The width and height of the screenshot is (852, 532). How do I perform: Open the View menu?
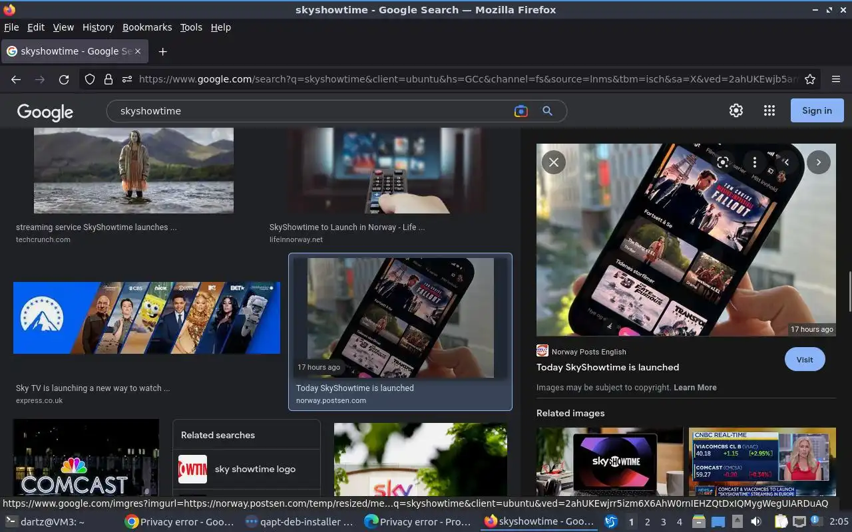point(63,27)
